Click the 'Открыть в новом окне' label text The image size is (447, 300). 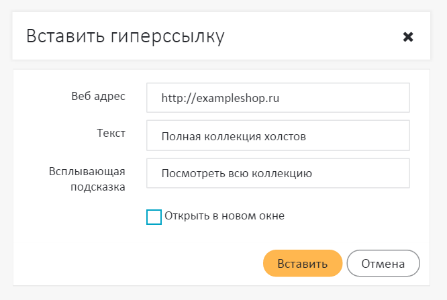pyautogui.click(x=224, y=216)
